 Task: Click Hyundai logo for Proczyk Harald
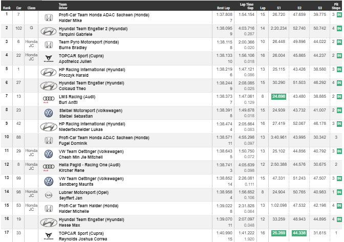click(49, 72)
